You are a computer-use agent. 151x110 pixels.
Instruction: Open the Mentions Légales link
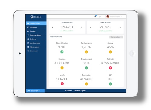click(80, 91)
